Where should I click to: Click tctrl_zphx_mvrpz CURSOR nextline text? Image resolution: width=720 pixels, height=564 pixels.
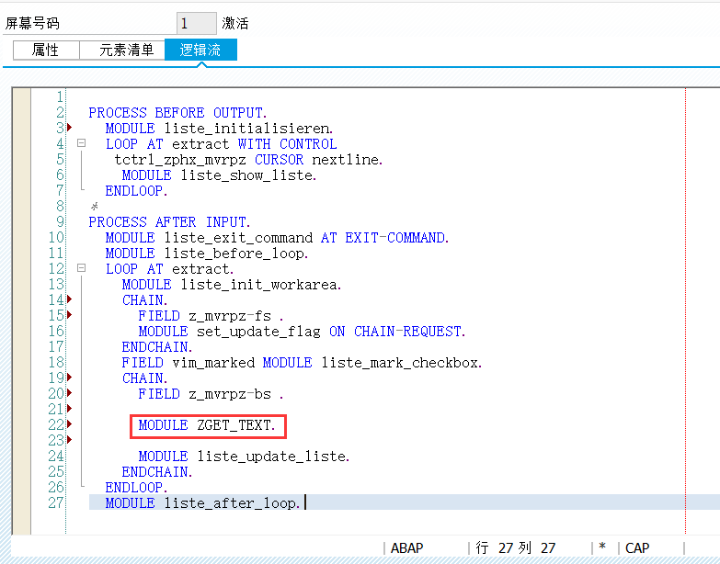pos(248,160)
